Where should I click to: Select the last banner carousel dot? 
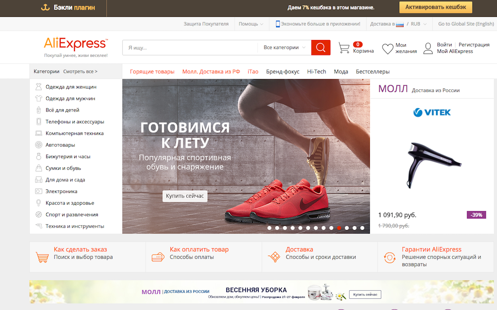pos(362,228)
